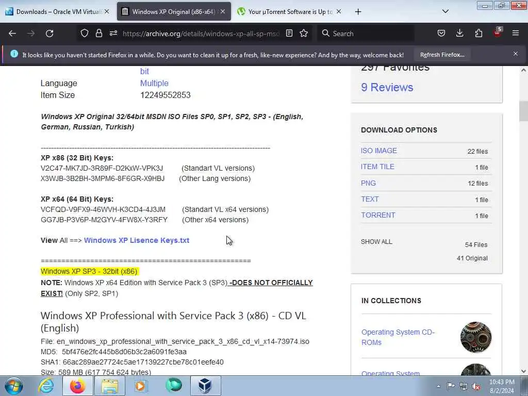Click the scrollbar up arrow
Image resolution: width=528 pixels, height=396 pixels.
523,70
